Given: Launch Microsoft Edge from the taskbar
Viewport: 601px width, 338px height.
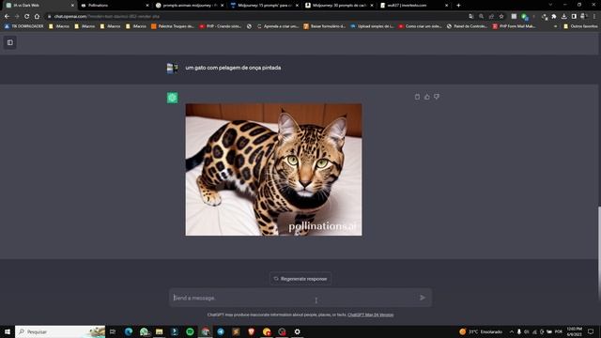Looking at the screenshot, I should click(129, 331).
